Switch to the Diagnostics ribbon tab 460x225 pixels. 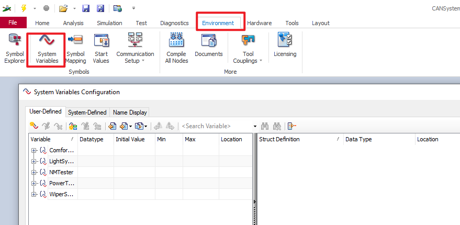tap(174, 23)
